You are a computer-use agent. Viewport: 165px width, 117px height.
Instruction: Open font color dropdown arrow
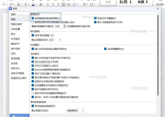(36, 5)
